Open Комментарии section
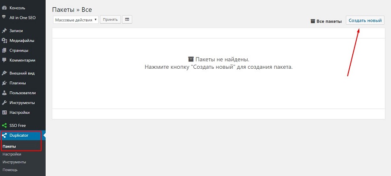391x176 pixels. 23,60
